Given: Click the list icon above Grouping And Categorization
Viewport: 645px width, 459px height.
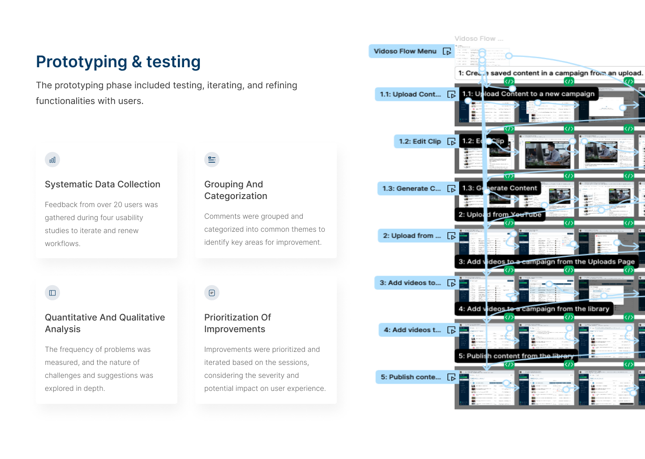Looking at the screenshot, I should click(212, 160).
